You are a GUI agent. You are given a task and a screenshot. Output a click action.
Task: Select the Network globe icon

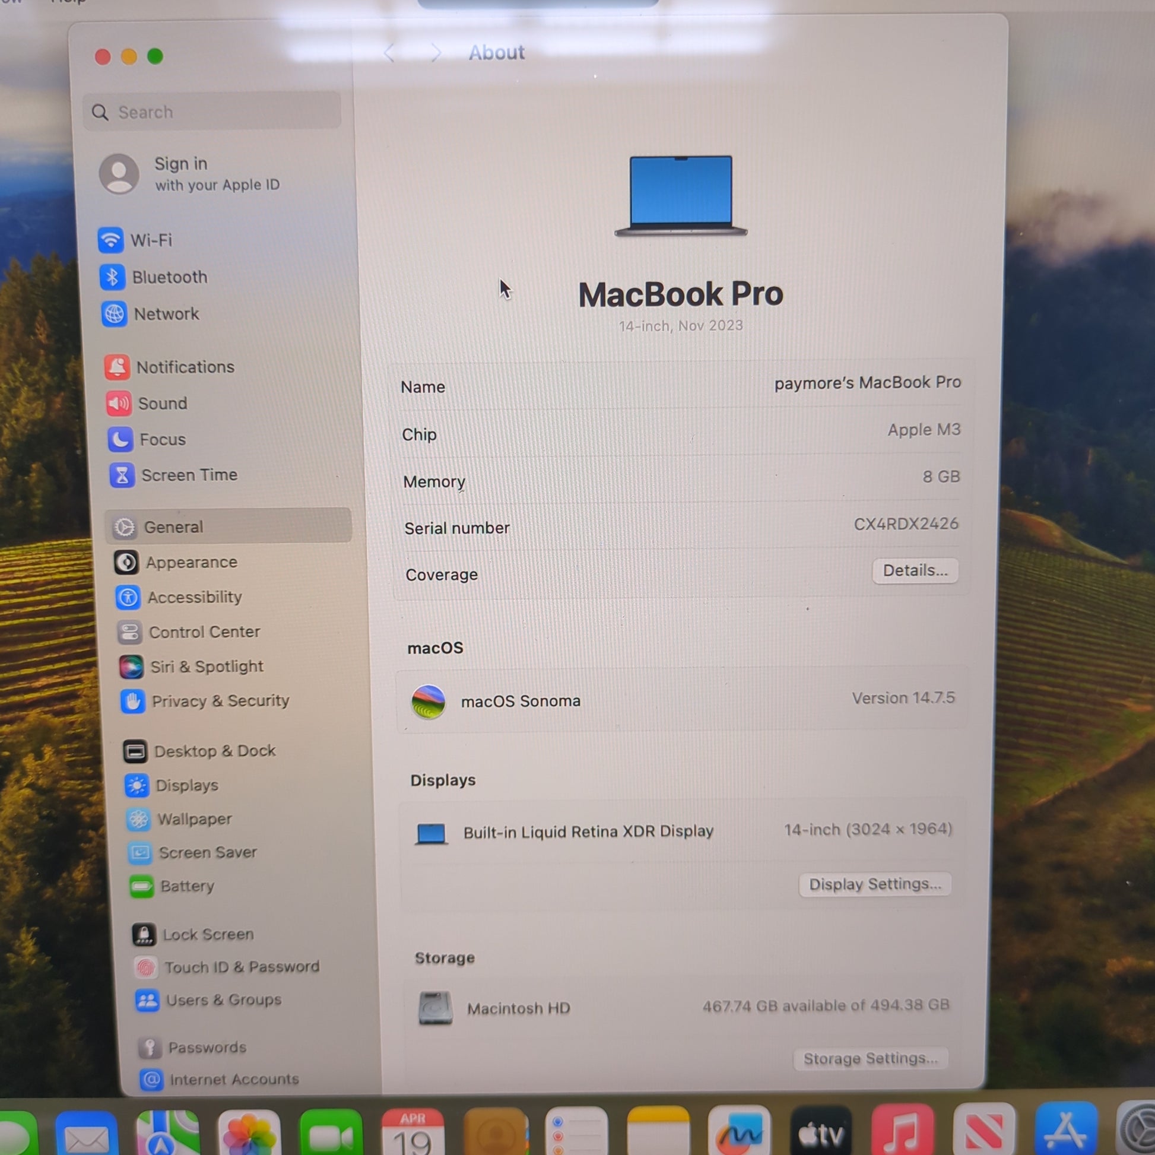pos(114,314)
